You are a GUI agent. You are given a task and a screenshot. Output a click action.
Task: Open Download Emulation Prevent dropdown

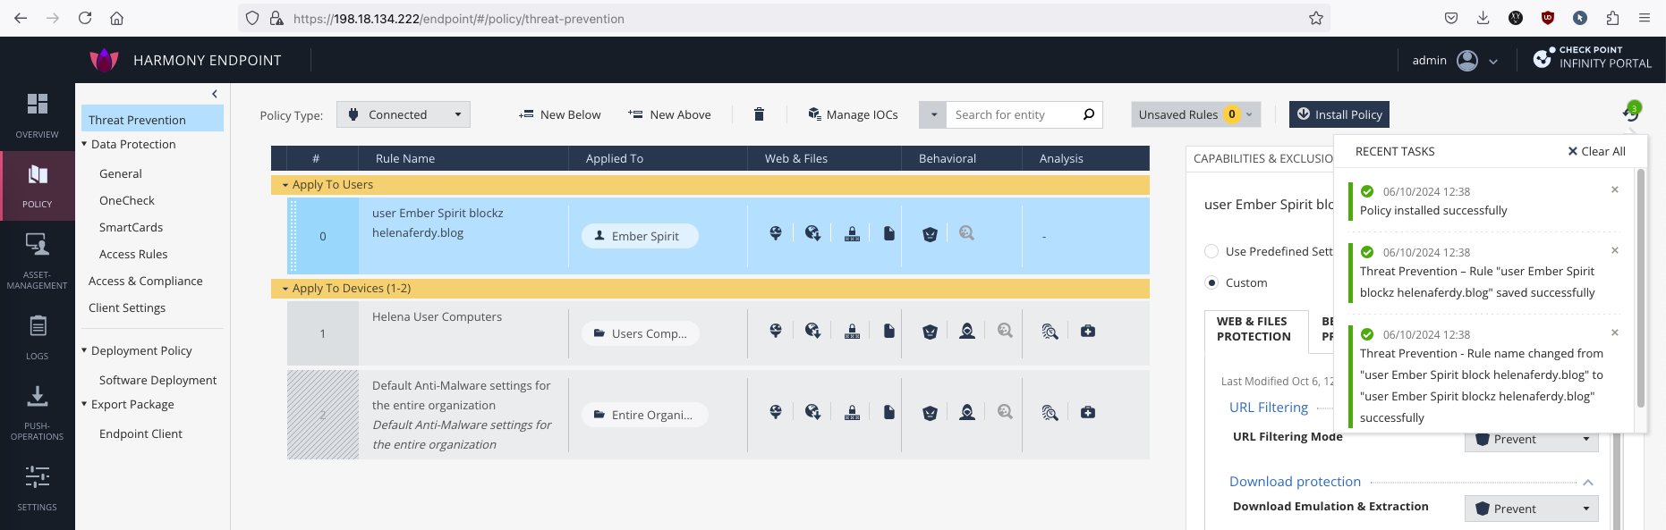1531,509
